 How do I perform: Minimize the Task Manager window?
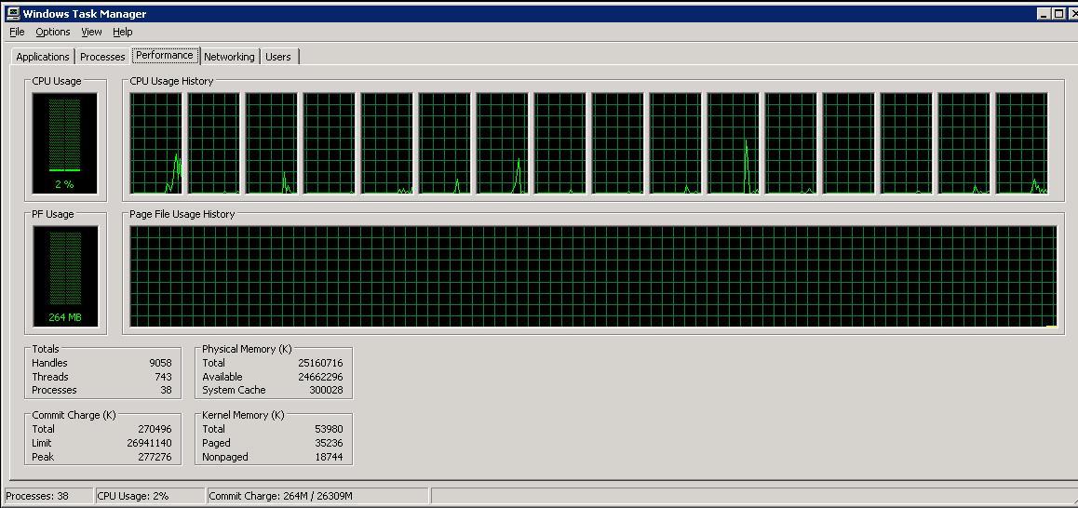[x=1043, y=14]
